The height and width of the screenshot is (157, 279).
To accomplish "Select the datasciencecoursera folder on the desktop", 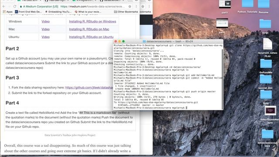I will (267, 138).
